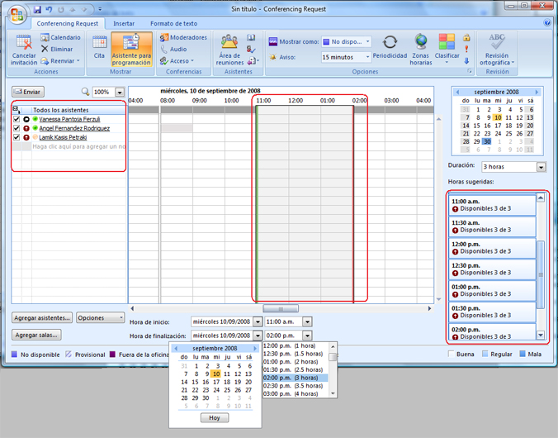This screenshot has width=558, height=438.
Task: Open the Acceso menu in Conferencias
Action: pyautogui.click(x=177, y=61)
